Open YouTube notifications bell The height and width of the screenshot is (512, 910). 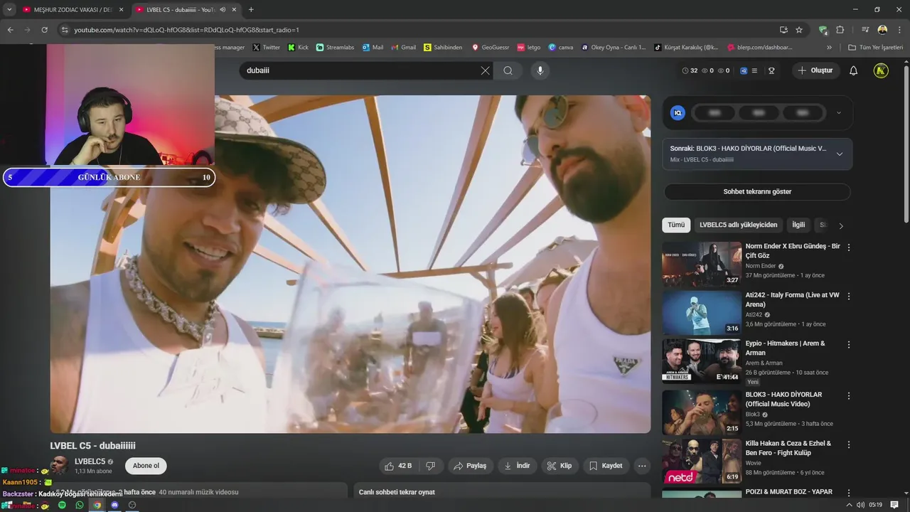pos(854,70)
